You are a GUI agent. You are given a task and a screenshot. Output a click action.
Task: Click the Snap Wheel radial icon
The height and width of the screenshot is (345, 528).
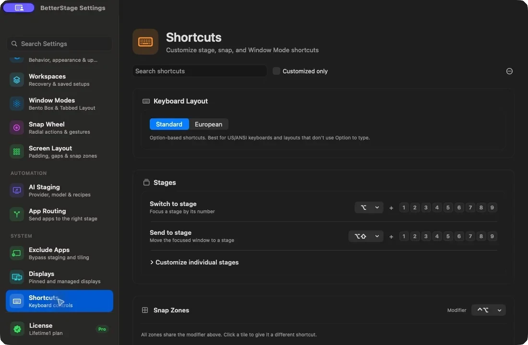click(16, 127)
